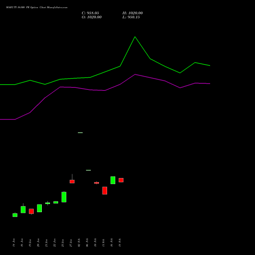This screenshot has height=255, width=255.
Task: Click the 11 Feb date axis label
Action: pos(104,243)
